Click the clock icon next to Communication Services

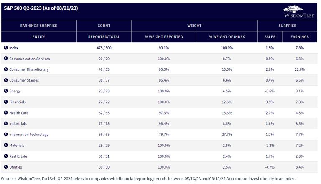click(6, 59)
